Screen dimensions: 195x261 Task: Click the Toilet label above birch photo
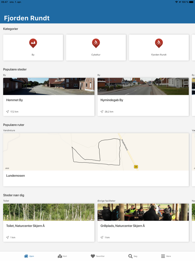6,201
